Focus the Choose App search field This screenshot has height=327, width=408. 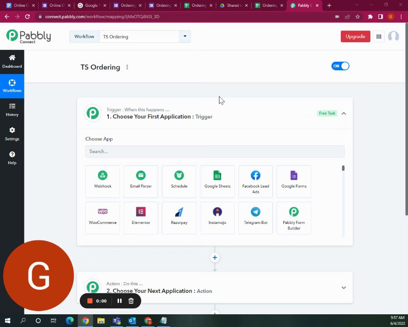tap(215, 152)
